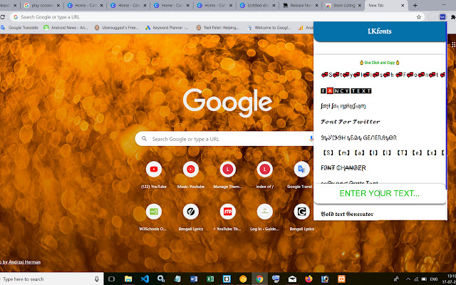This screenshot has width=456, height=285.
Task: Copy the boxed FANCY TEXT style
Action: click(346, 91)
